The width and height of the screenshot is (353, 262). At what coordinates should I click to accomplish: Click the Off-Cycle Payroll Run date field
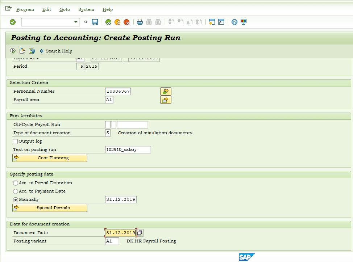132,124
